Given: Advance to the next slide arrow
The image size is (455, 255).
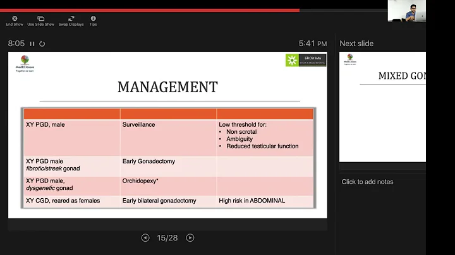Looking at the screenshot, I should tap(190, 238).
